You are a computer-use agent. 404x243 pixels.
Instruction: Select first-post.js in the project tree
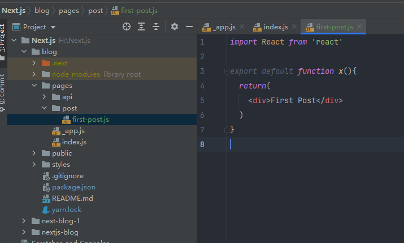point(102,120)
